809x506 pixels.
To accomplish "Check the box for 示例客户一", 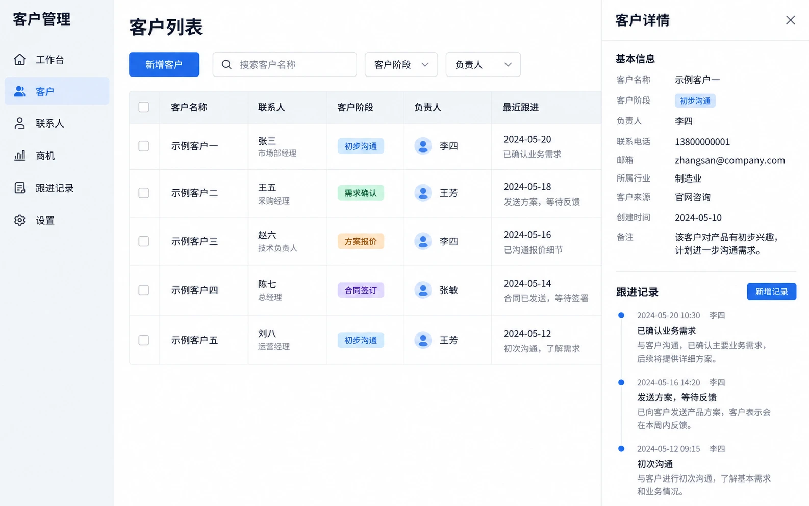I will (144, 146).
